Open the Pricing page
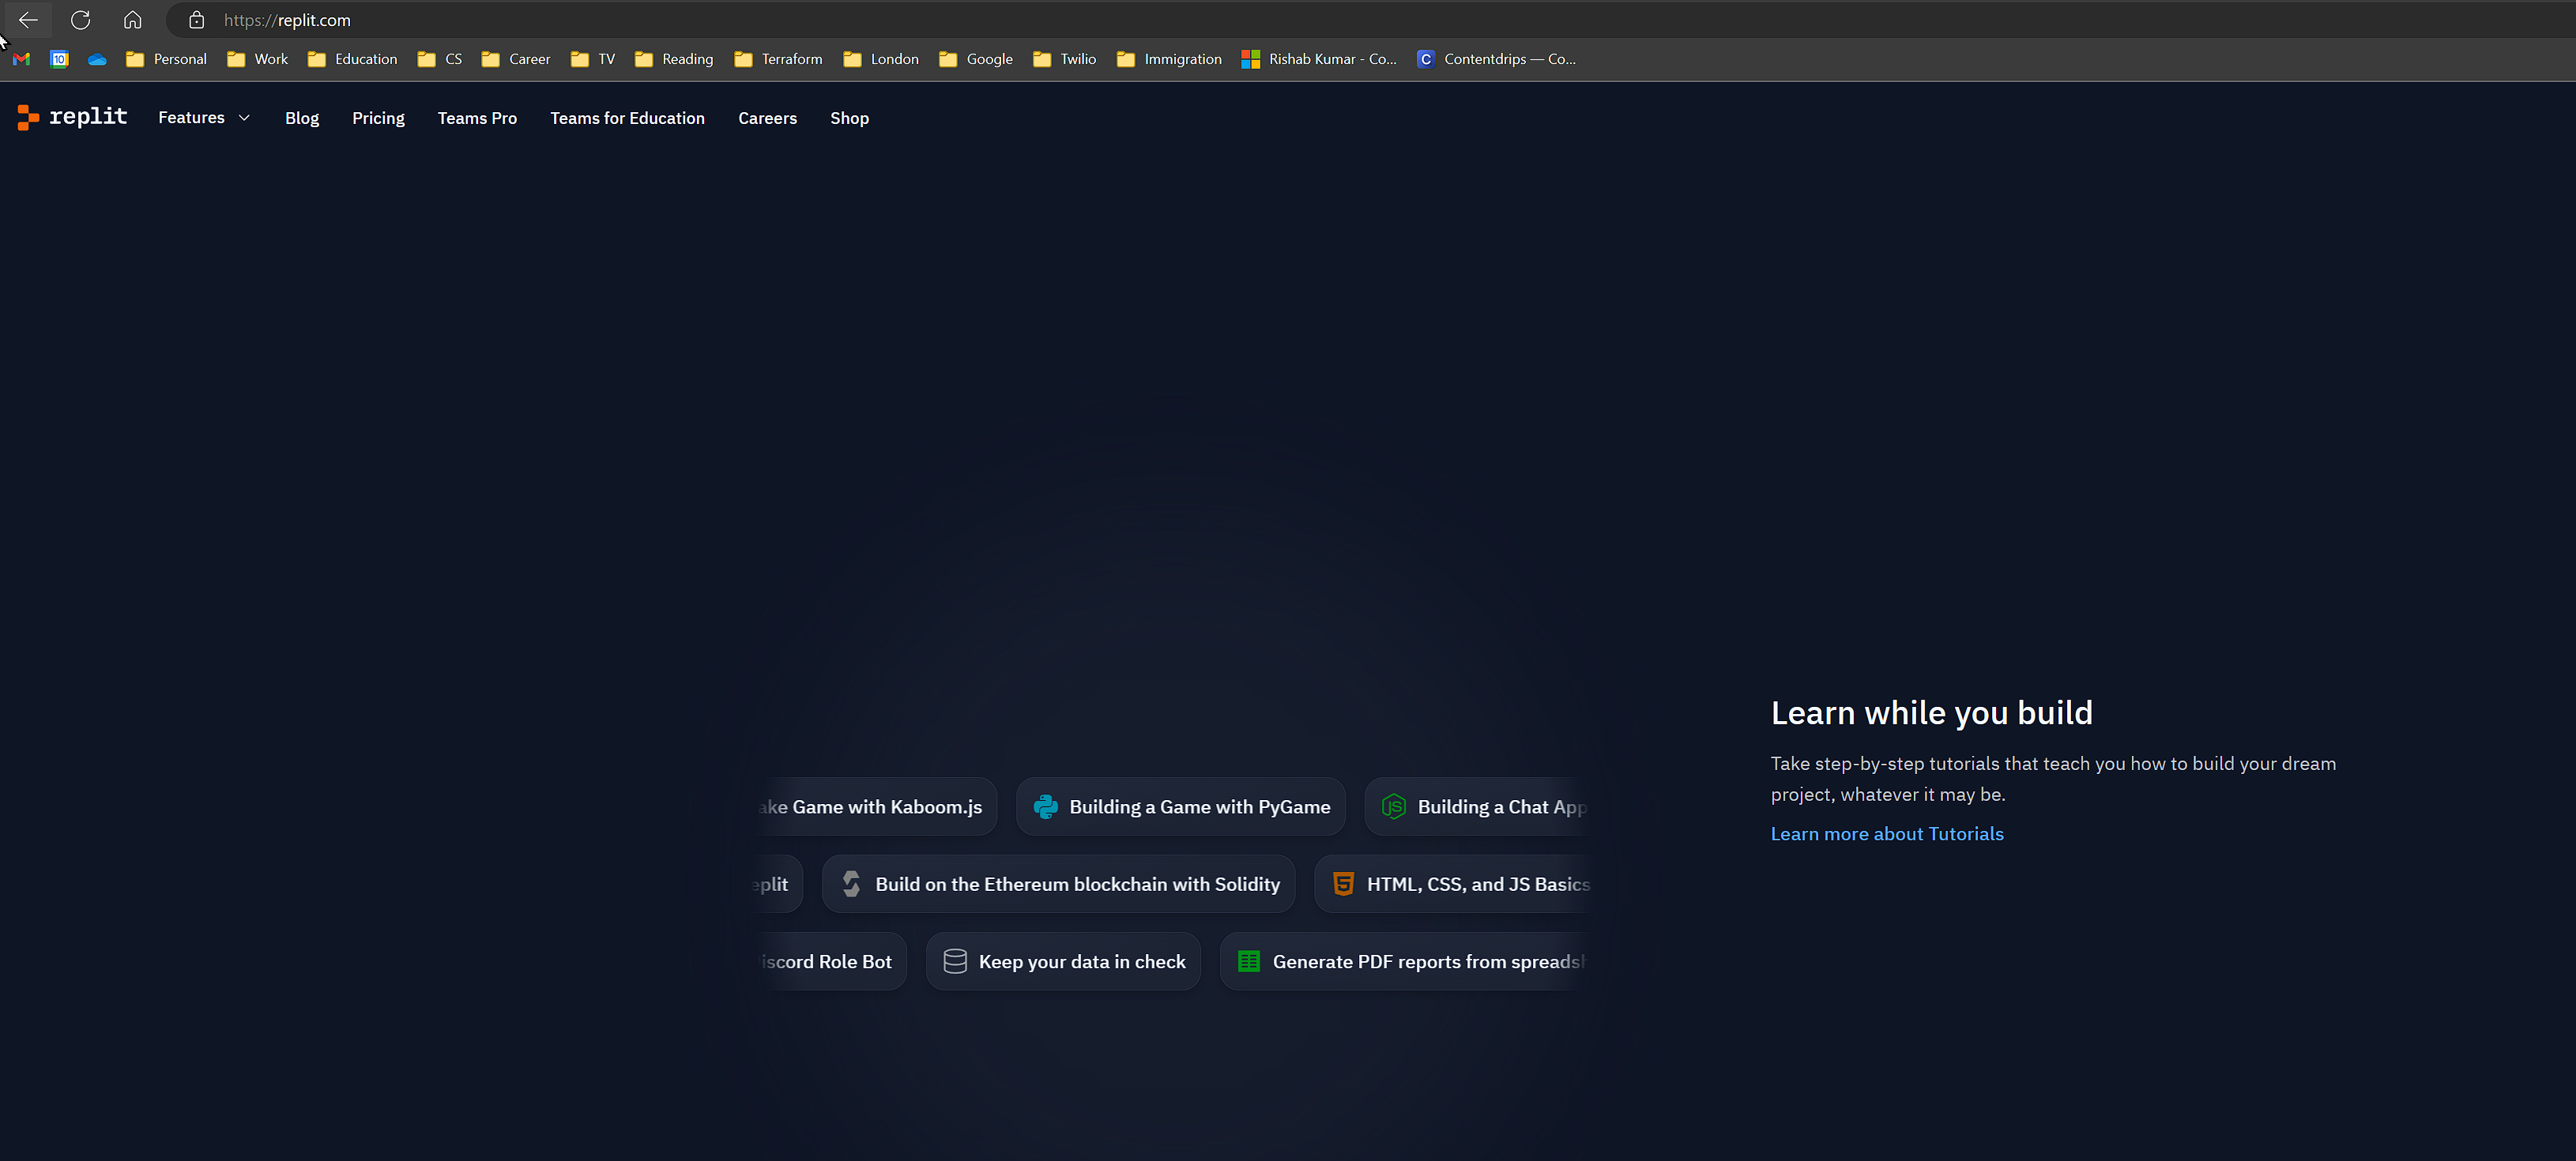This screenshot has width=2576, height=1161. 378,118
